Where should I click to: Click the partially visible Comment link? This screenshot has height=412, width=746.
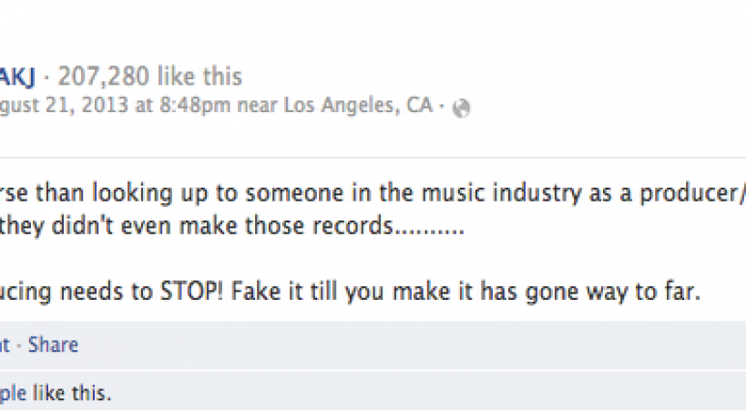pos(5,345)
